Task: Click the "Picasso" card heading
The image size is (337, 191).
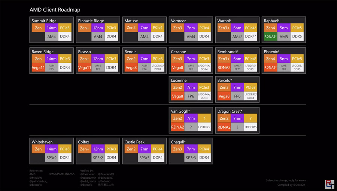Action: click(84, 51)
